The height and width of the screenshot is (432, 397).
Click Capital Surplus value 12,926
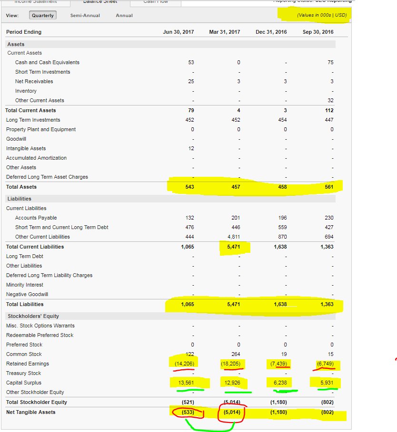pyautogui.click(x=232, y=383)
